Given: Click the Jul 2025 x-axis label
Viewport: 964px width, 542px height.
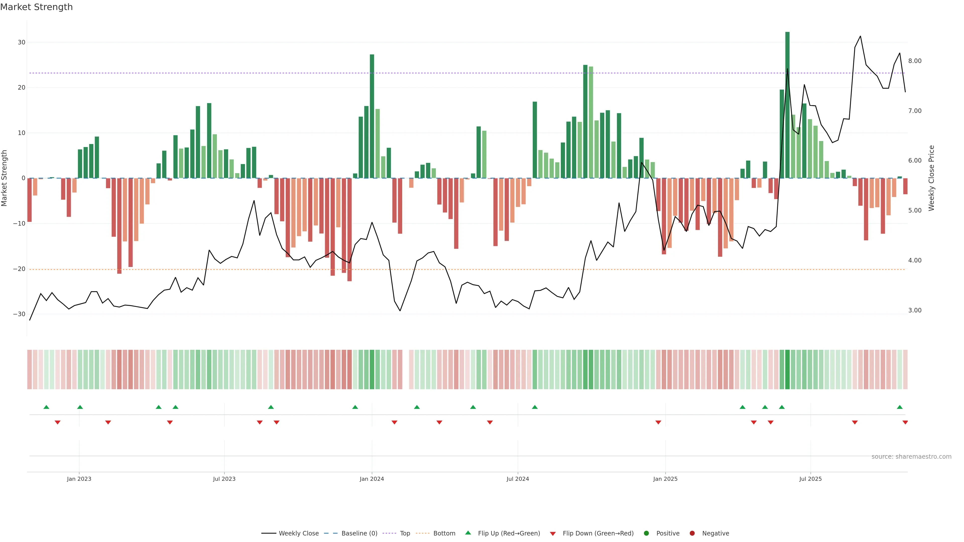Looking at the screenshot, I should [810, 479].
